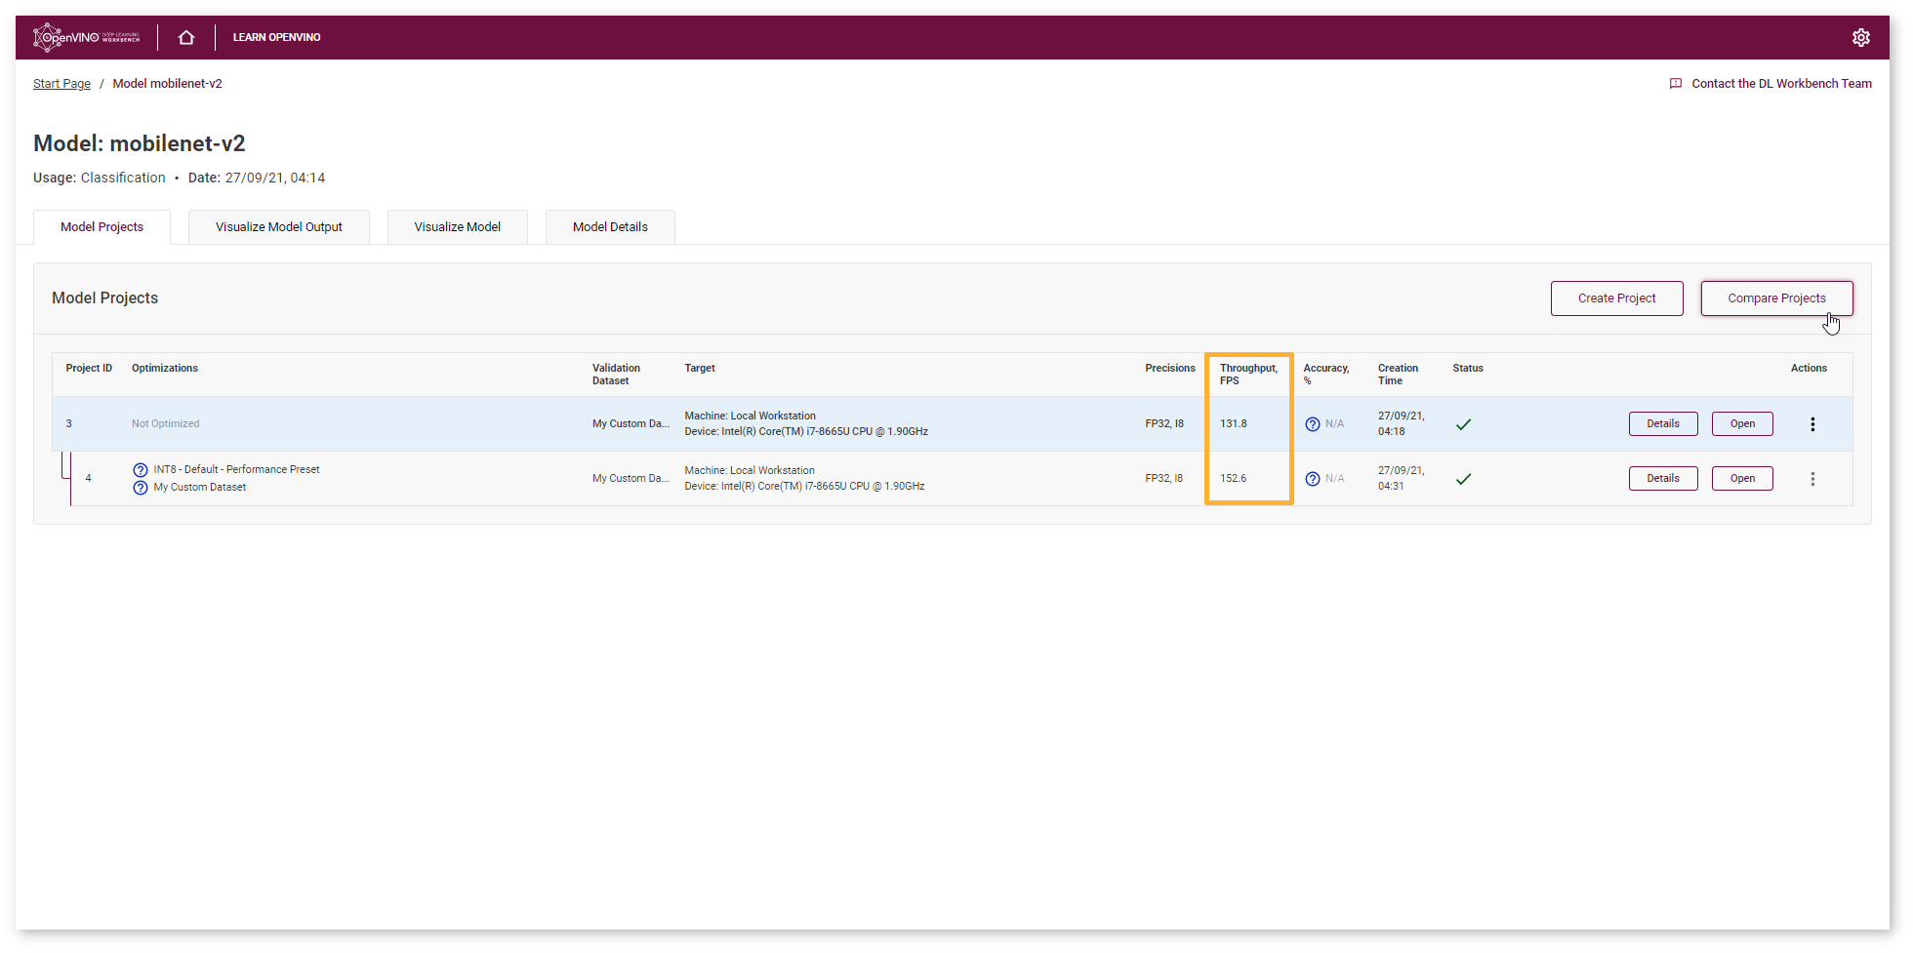Screen dimensions: 1913x953
Task: Click the Optimizations column header
Action: point(165,369)
